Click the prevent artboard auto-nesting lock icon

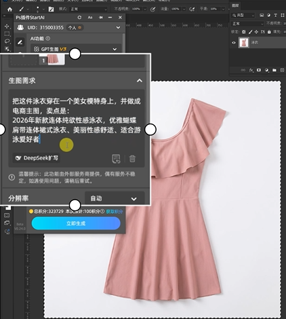click(263, 32)
